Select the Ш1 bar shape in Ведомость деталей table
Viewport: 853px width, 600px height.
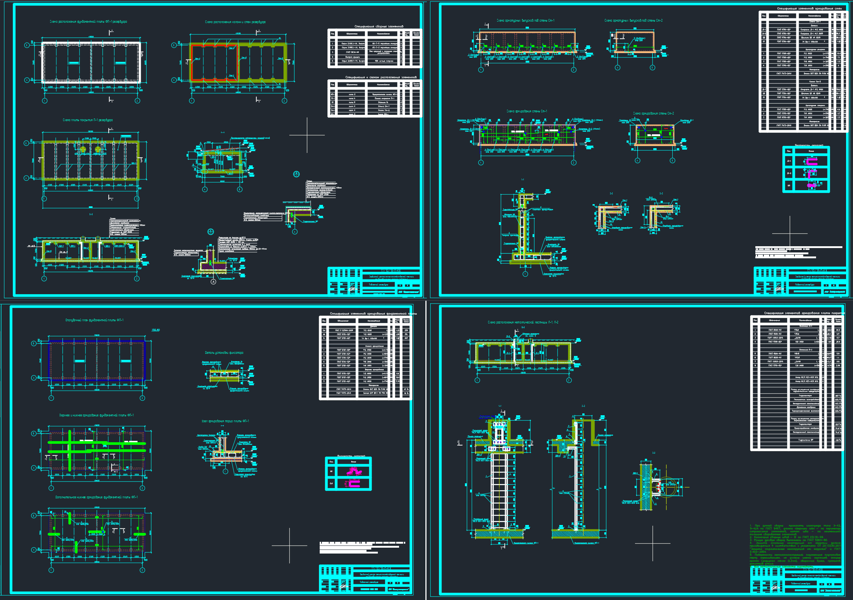click(x=811, y=185)
